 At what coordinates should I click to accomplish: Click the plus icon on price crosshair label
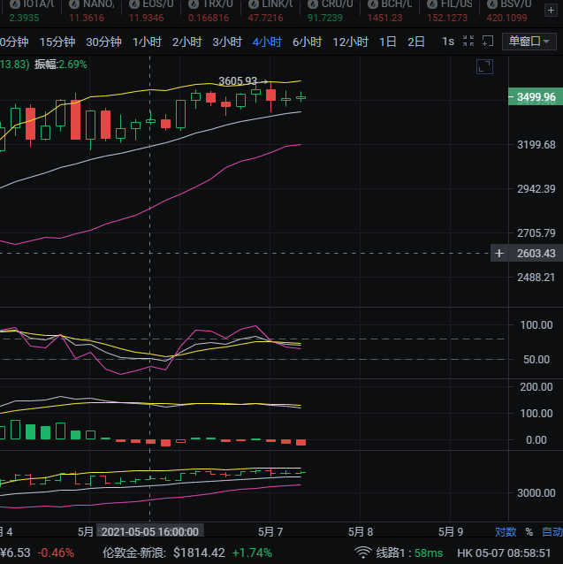click(499, 254)
